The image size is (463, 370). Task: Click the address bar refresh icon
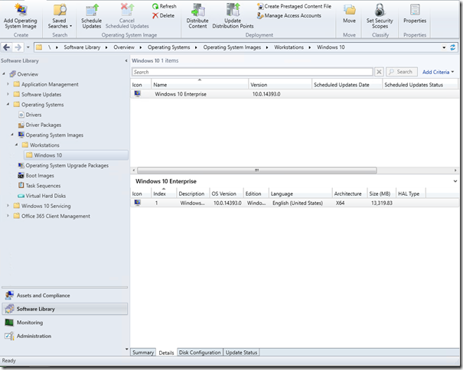(452, 47)
